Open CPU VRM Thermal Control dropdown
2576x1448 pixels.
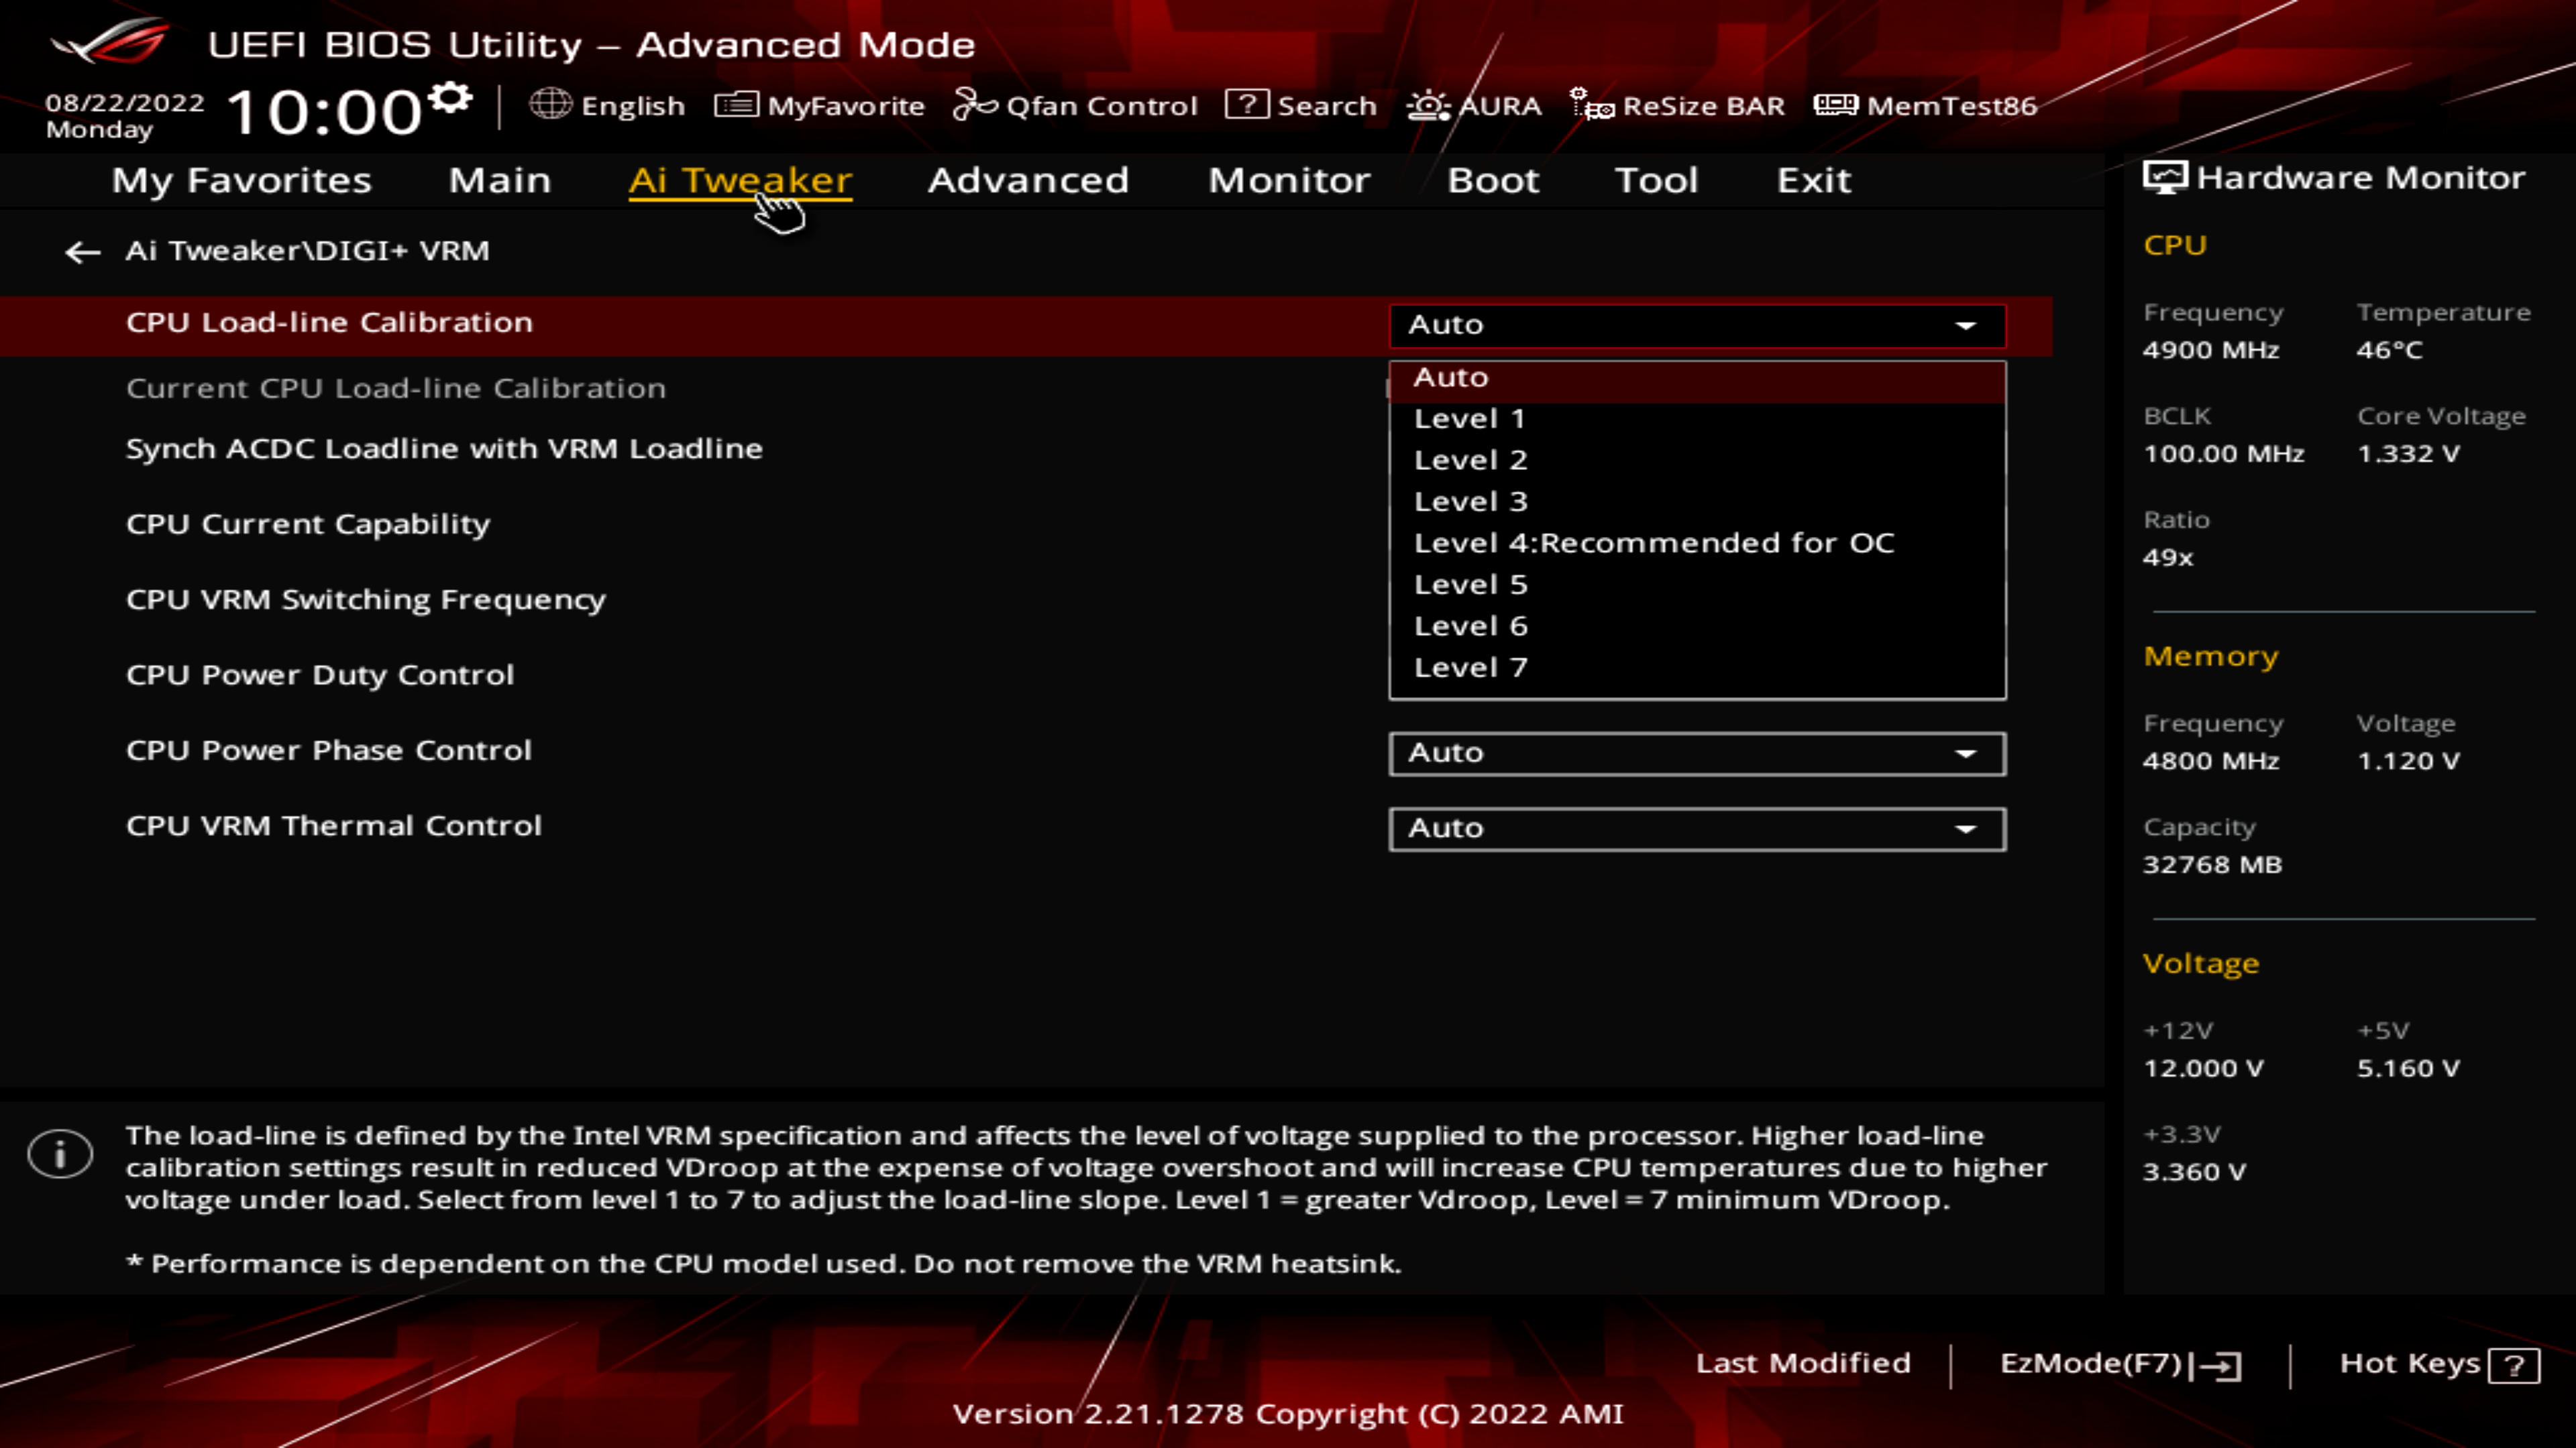tap(1696, 829)
